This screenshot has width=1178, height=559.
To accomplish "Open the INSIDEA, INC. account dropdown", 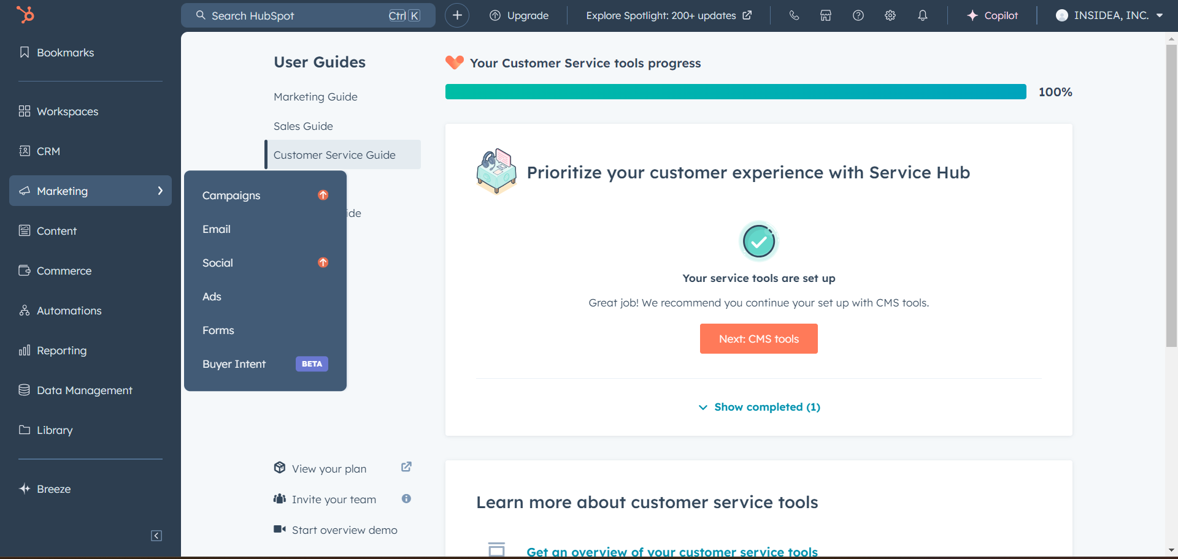I will (x=1109, y=15).
